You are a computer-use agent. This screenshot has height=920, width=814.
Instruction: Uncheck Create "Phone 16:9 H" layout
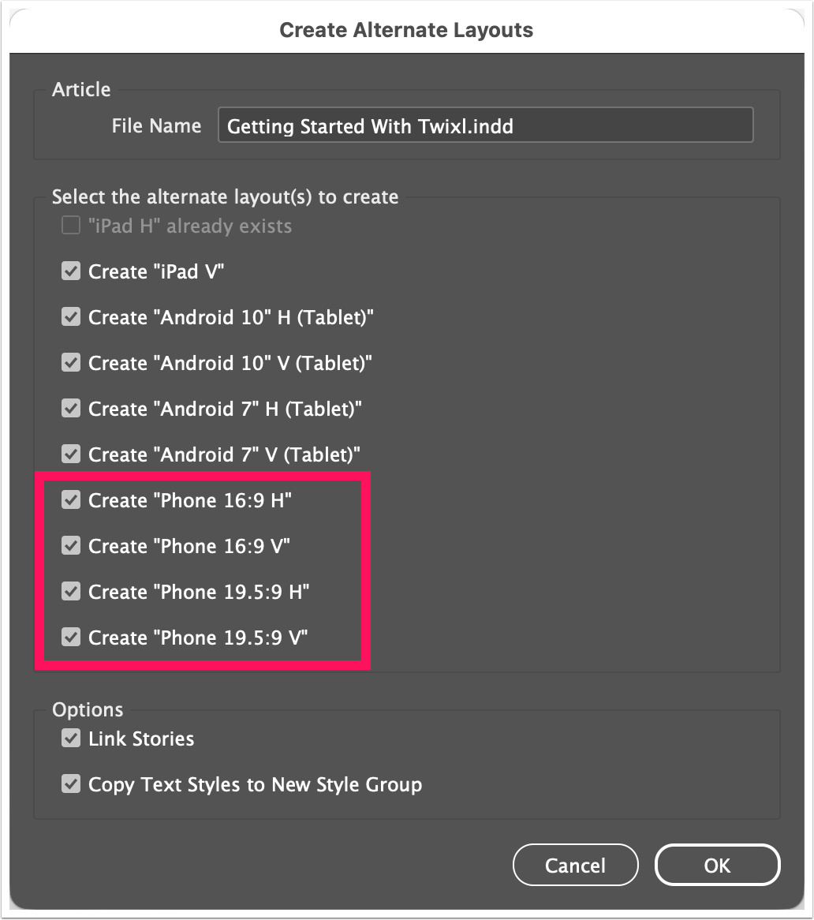coord(71,500)
